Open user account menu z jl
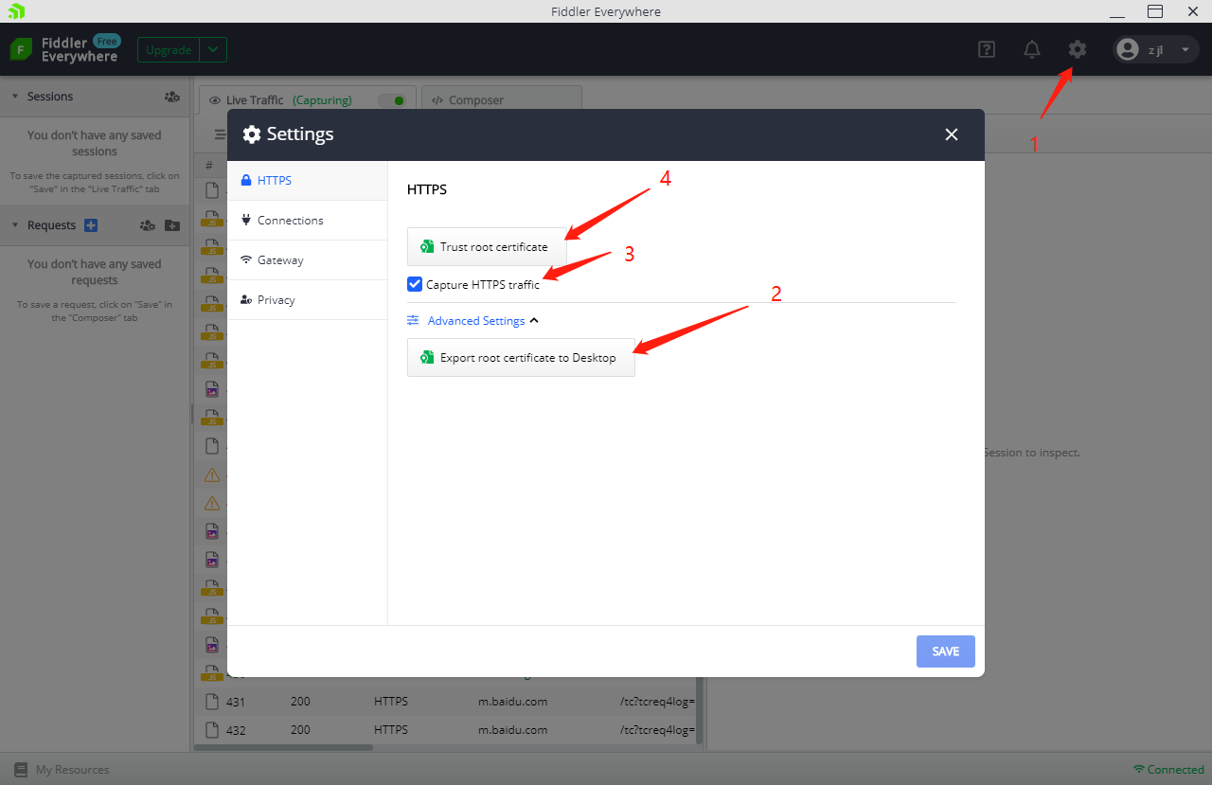This screenshot has height=785, width=1212. [x=1155, y=49]
